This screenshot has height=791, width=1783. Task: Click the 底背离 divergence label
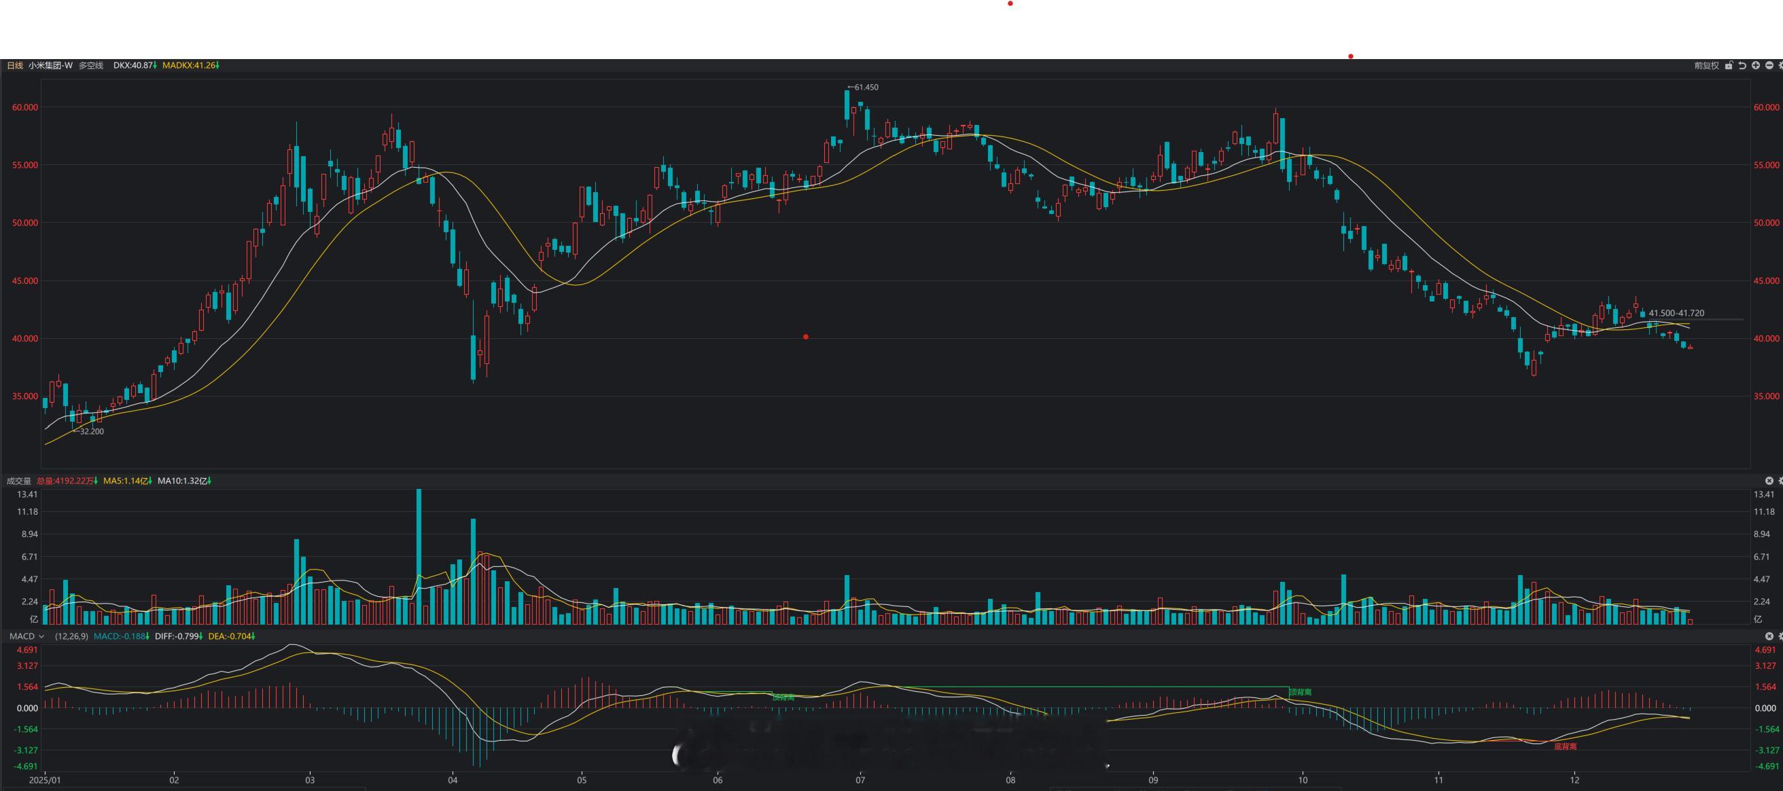coord(1565,747)
